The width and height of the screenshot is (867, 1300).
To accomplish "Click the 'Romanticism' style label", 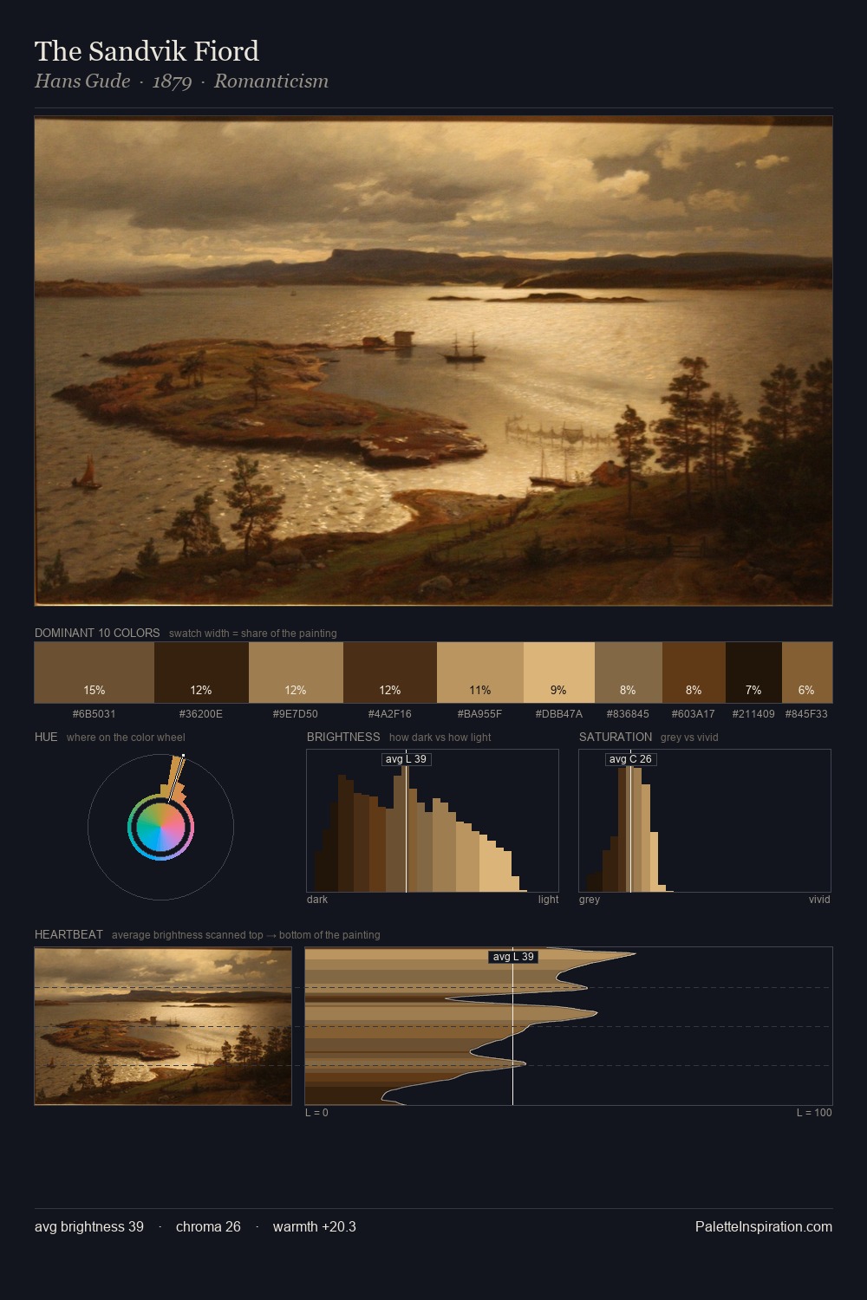I will [x=271, y=81].
